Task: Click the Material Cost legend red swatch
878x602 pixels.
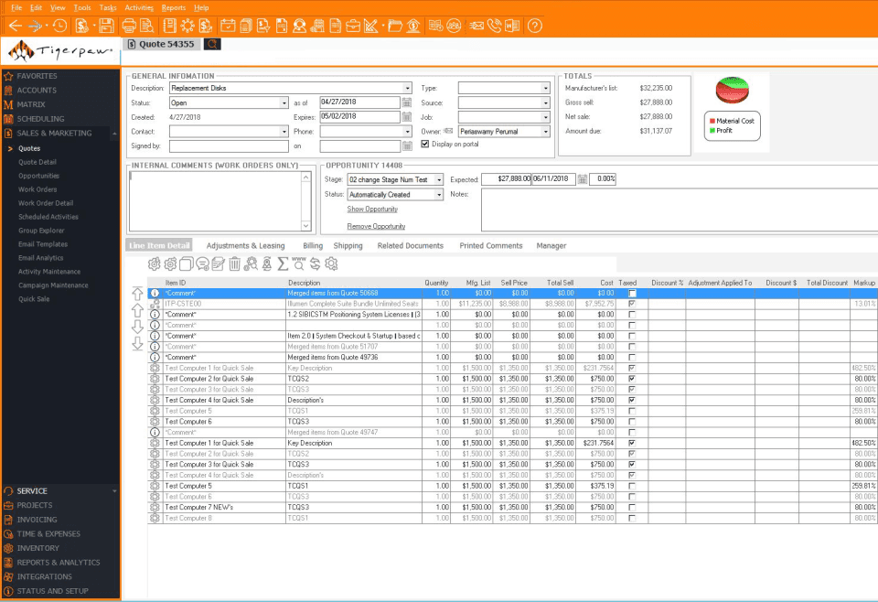Action: (712, 121)
